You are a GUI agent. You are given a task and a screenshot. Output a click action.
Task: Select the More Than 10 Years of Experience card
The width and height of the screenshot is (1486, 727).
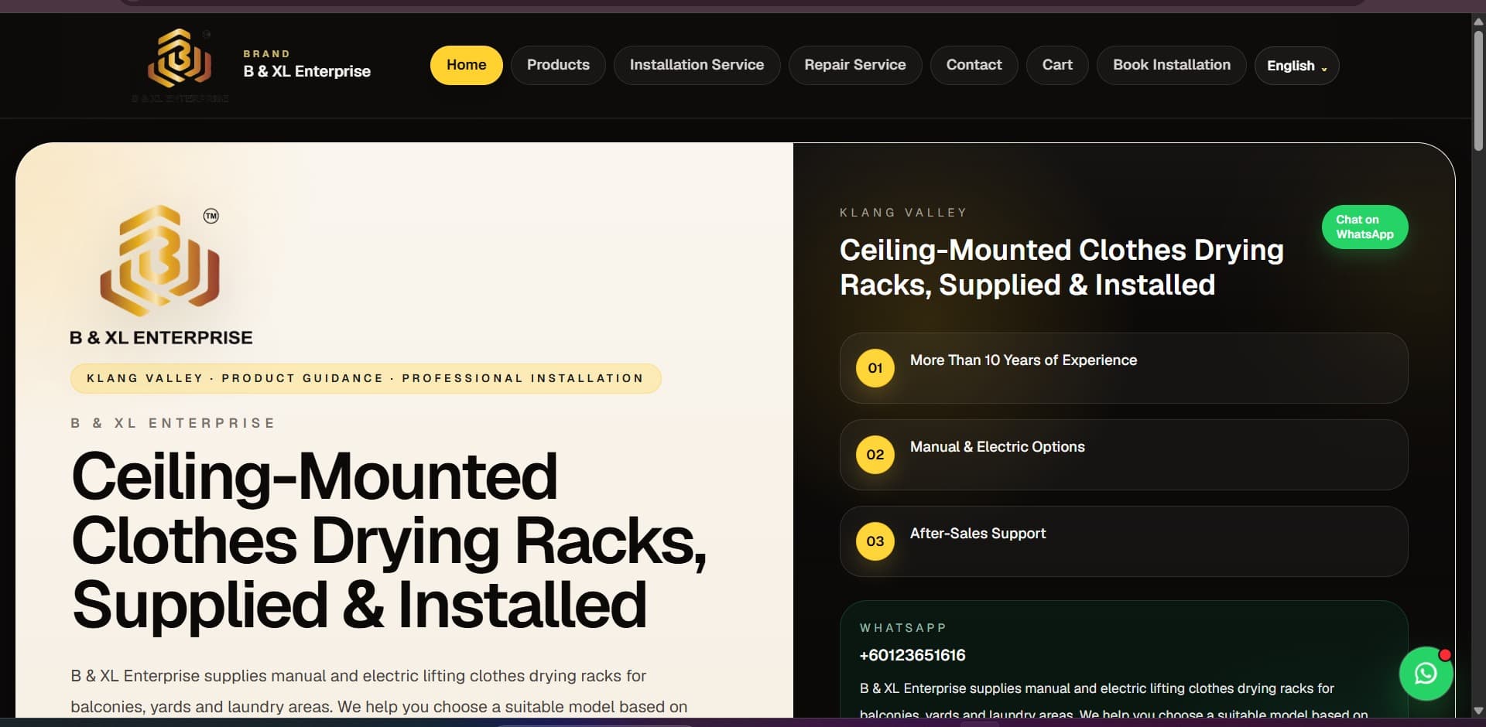pyautogui.click(x=1123, y=368)
